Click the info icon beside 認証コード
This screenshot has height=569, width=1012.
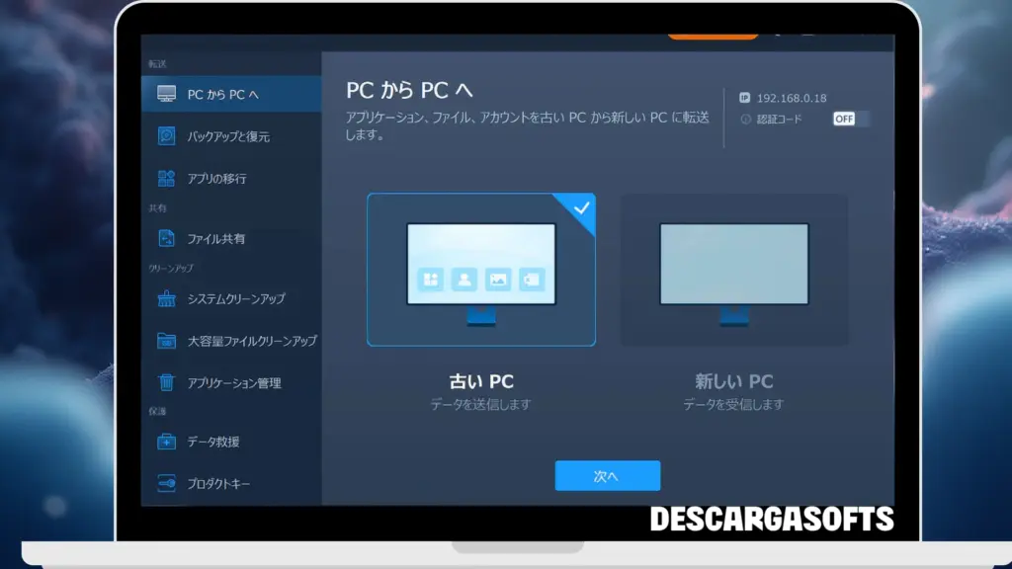(746, 119)
